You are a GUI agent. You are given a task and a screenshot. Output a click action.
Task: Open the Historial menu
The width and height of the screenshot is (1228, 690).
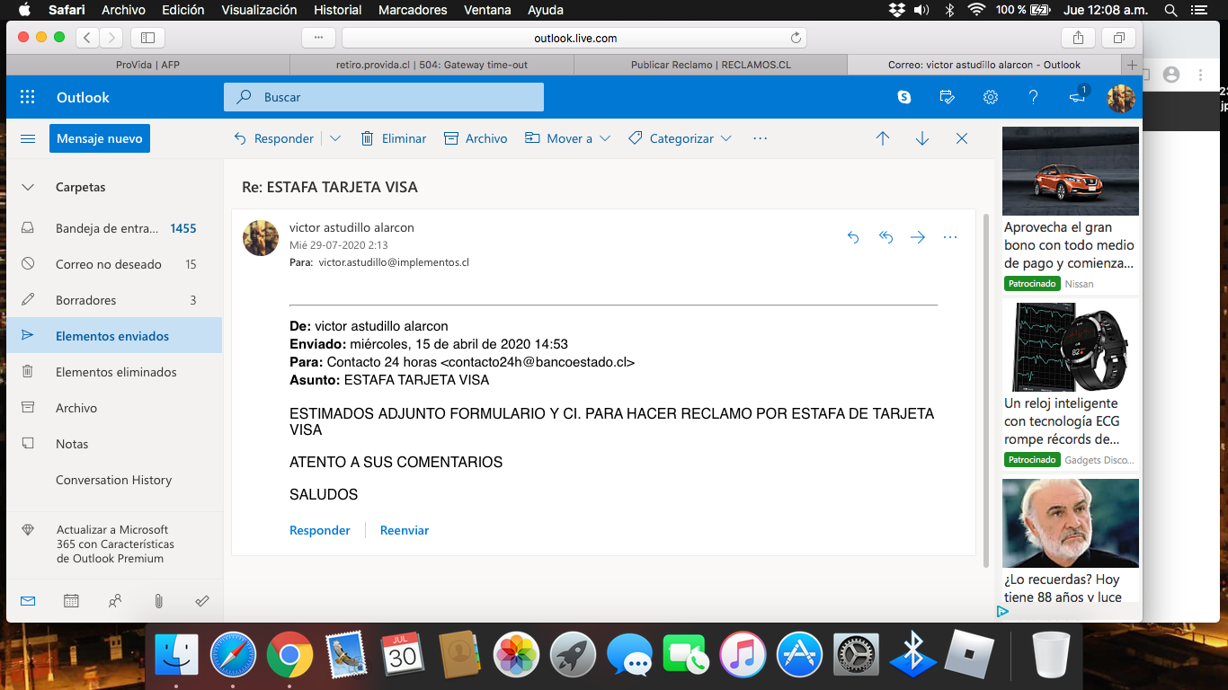click(338, 10)
